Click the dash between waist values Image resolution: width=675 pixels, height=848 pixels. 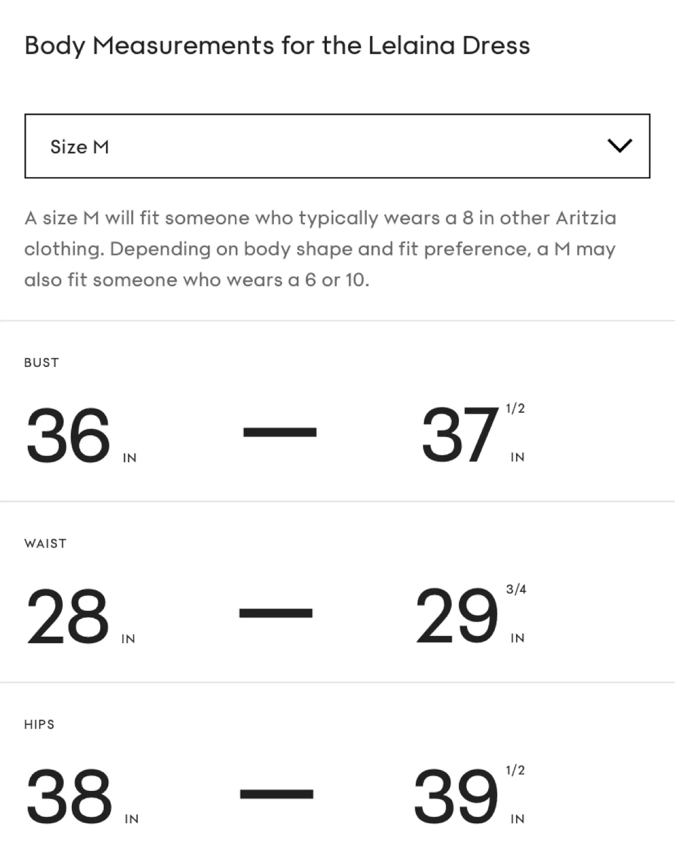click(x=276, y=614)
